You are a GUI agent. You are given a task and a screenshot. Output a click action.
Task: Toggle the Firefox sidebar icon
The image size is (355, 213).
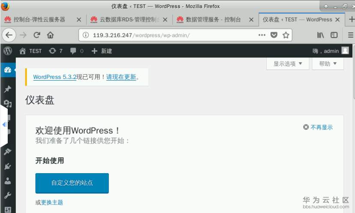(x=334, y=35)
